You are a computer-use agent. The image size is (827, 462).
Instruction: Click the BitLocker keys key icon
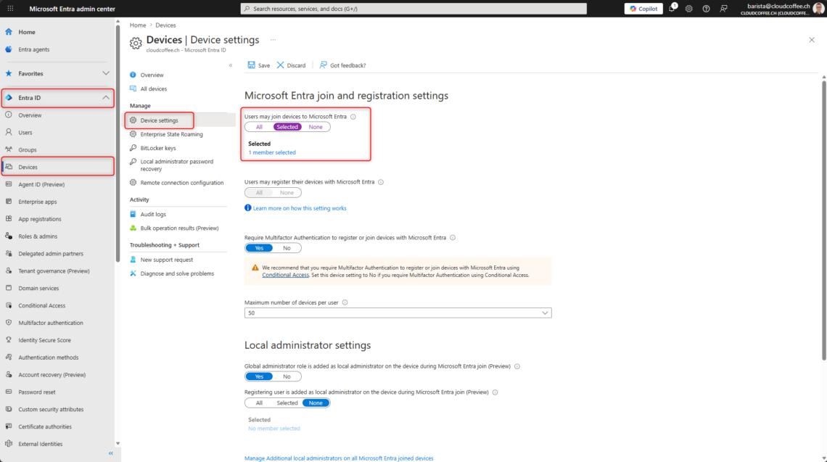(133, 148)
